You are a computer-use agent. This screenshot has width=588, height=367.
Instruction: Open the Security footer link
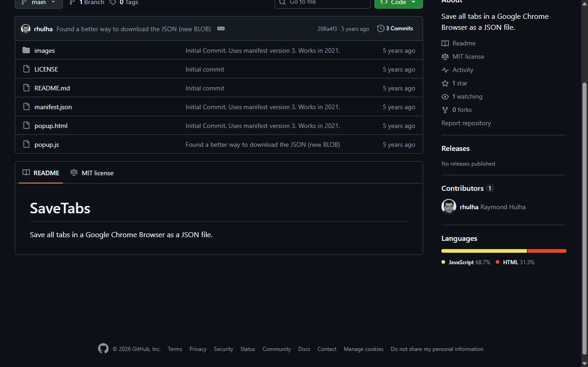223,349
